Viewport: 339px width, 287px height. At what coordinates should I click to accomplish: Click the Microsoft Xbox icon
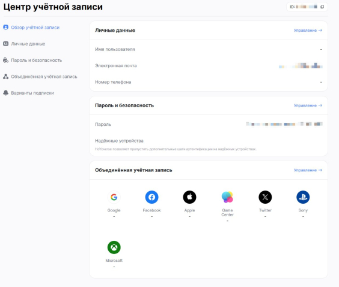(x=114, y=247)
